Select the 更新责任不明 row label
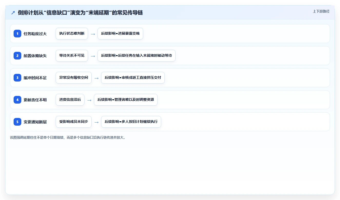Viewport: 340px width, 200px height. (x=35, y=100)
